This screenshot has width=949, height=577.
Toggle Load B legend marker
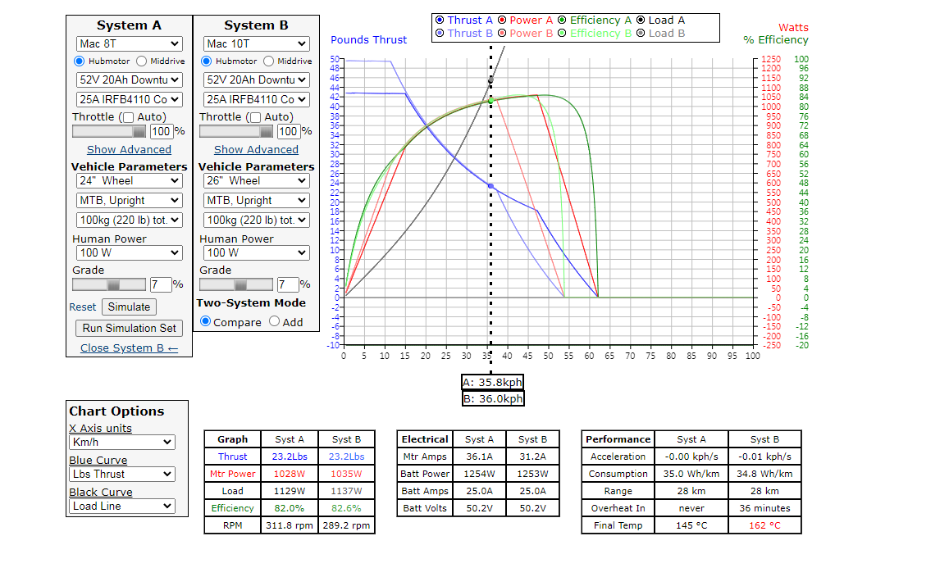[x=641, y=34]
